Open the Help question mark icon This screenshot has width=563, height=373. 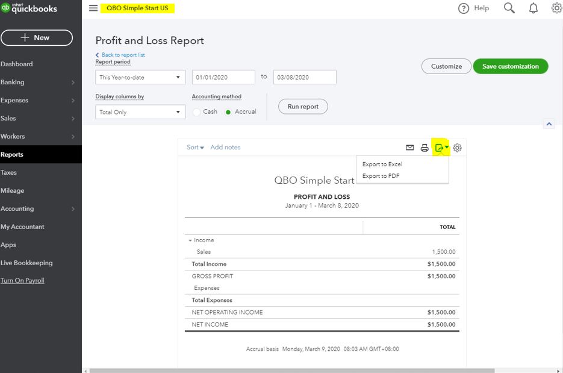coord(464,8)
